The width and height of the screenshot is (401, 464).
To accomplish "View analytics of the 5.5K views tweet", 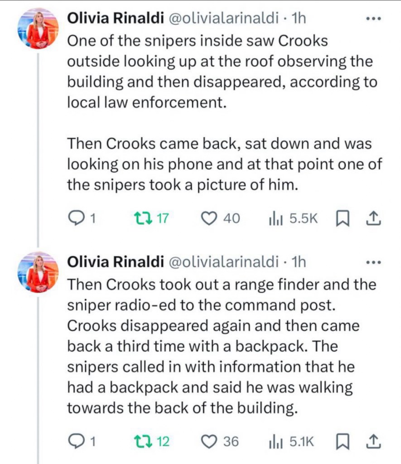I will pos(275,219).
